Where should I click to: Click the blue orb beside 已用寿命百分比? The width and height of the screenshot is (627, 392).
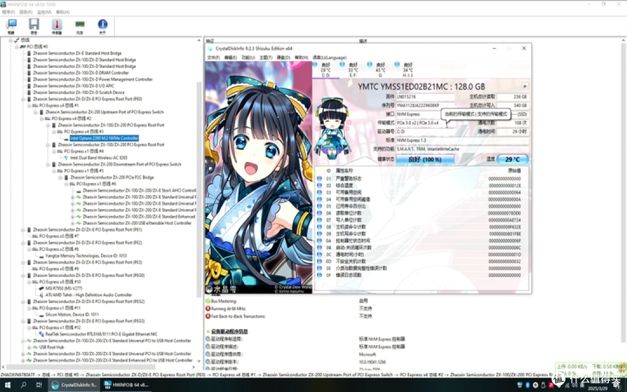[319, 206]
